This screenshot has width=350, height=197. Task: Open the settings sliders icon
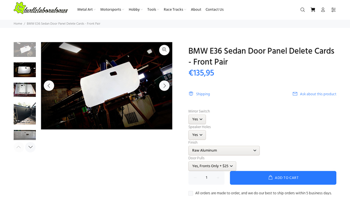(x=333, y=10)
